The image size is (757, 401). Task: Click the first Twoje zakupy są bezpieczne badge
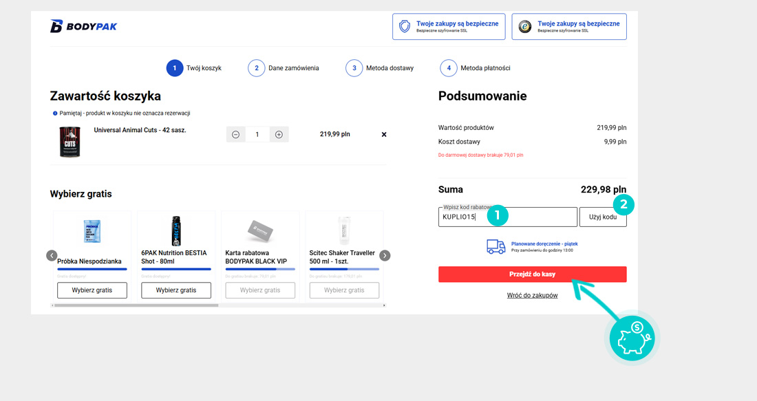click(x=449, y=27)
